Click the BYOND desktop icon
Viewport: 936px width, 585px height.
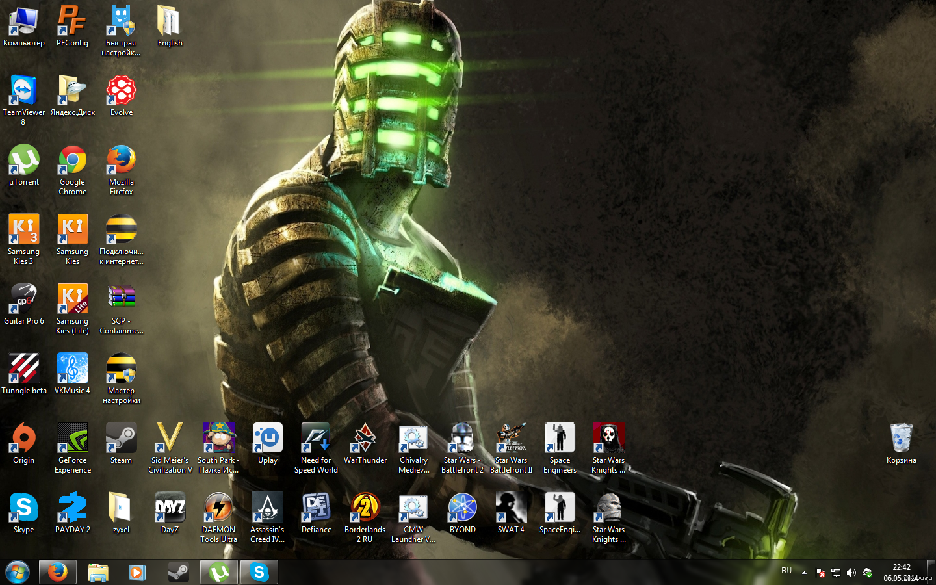(462, 513)
